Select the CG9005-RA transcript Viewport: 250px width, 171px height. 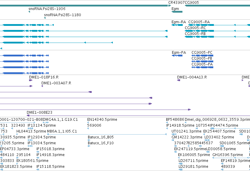(219, 25)
